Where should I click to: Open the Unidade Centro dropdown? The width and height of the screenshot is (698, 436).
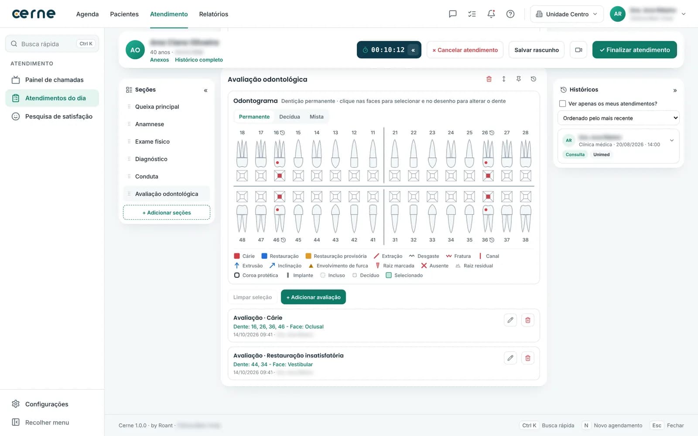pos(567,14)
